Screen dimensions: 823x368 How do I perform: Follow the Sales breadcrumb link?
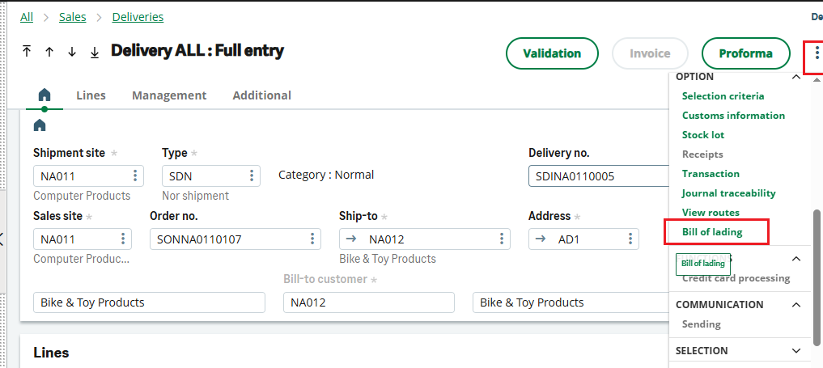click(x=73, y=17)
